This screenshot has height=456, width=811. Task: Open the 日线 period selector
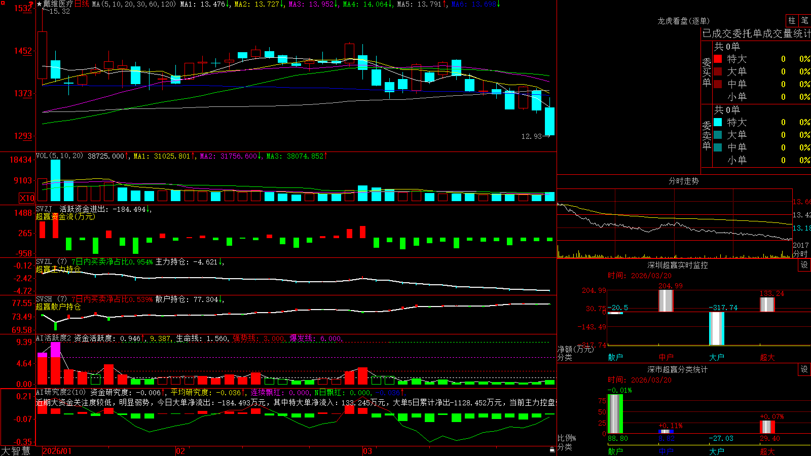point(82,4)
